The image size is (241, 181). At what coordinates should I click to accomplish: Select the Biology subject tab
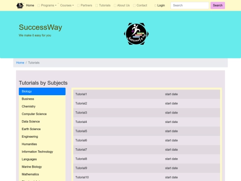(x=42, y=92)
